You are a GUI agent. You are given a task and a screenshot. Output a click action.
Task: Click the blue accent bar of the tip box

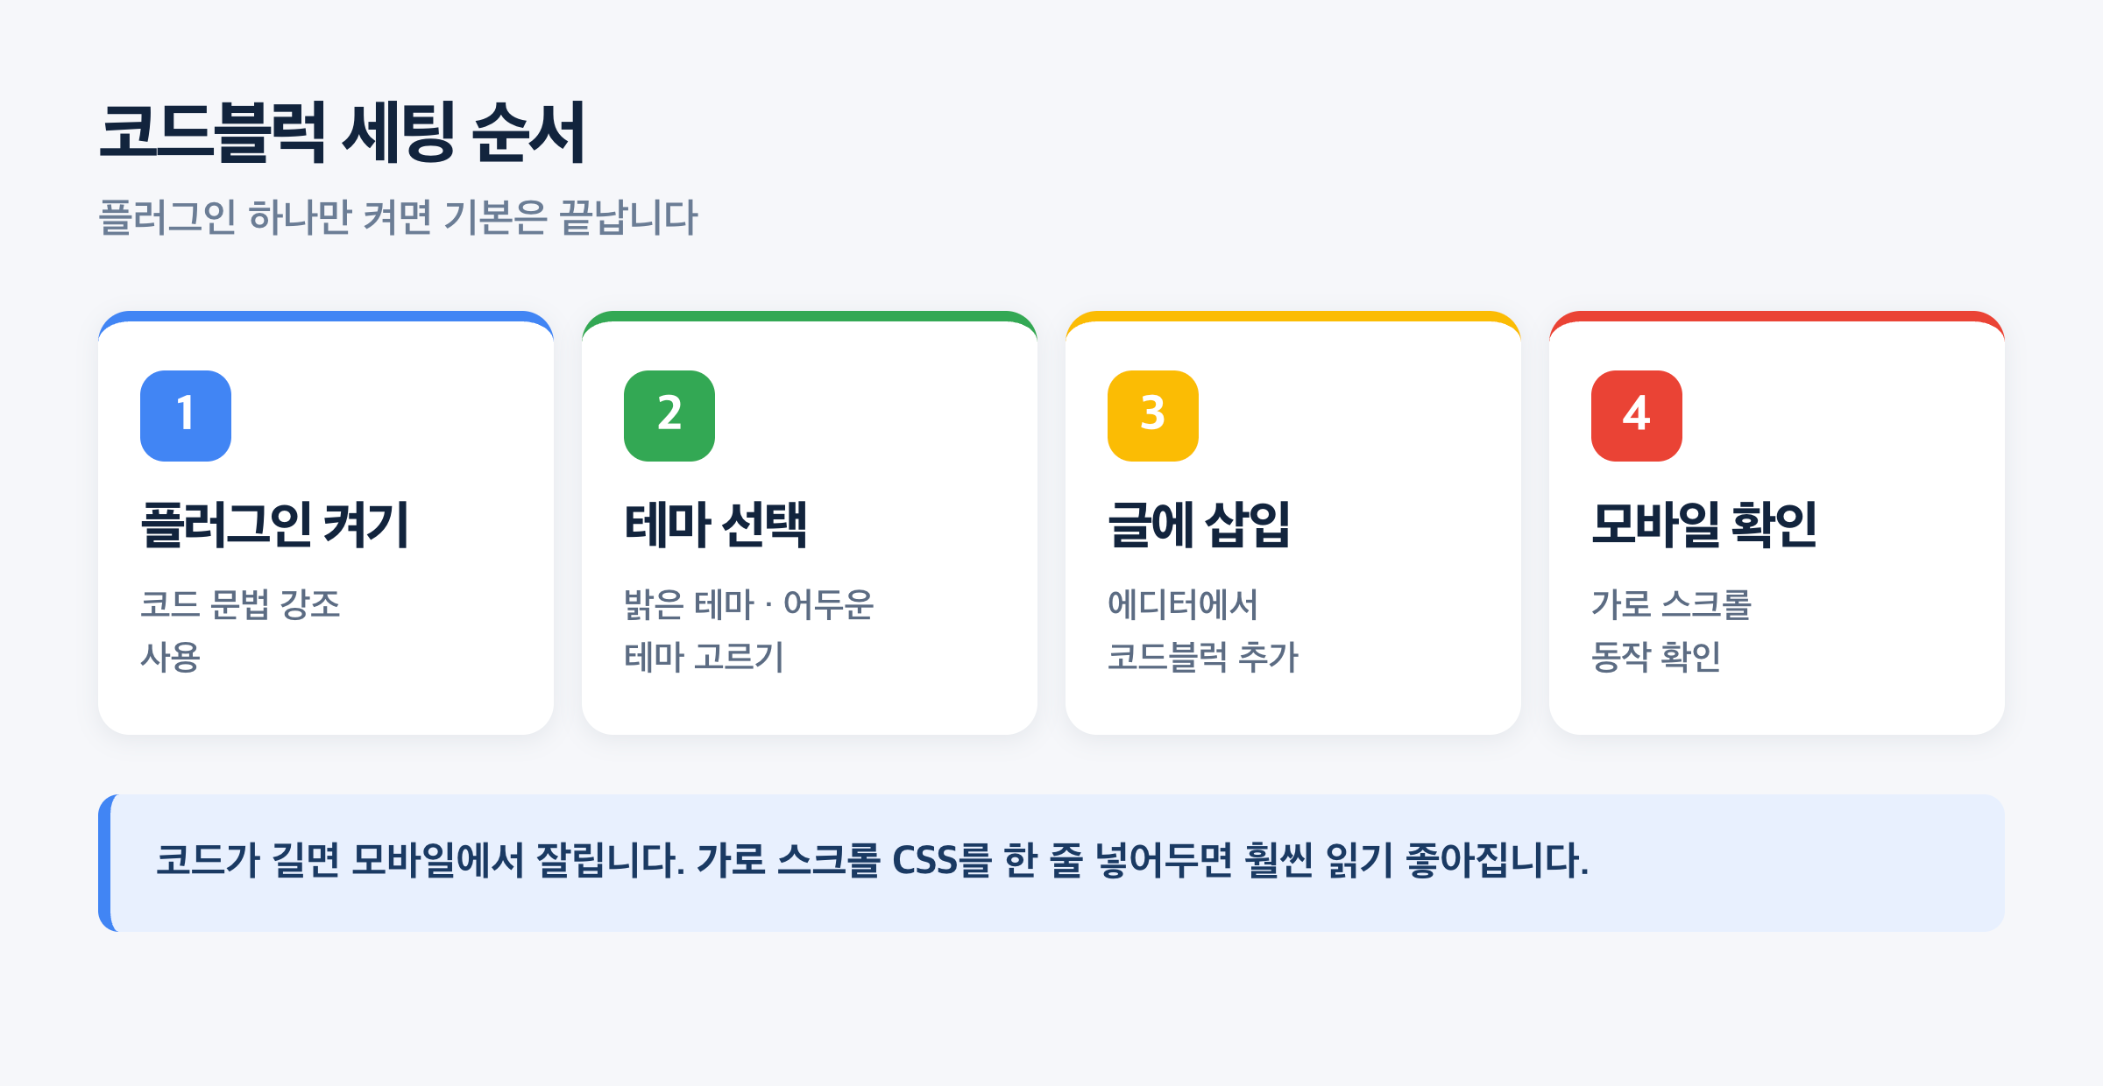(104, 863)
